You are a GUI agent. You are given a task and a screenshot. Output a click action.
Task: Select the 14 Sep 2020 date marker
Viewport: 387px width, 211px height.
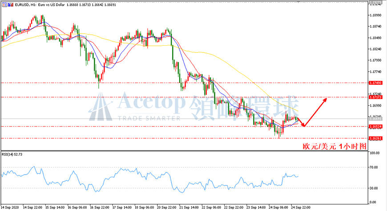pos(10,207)
